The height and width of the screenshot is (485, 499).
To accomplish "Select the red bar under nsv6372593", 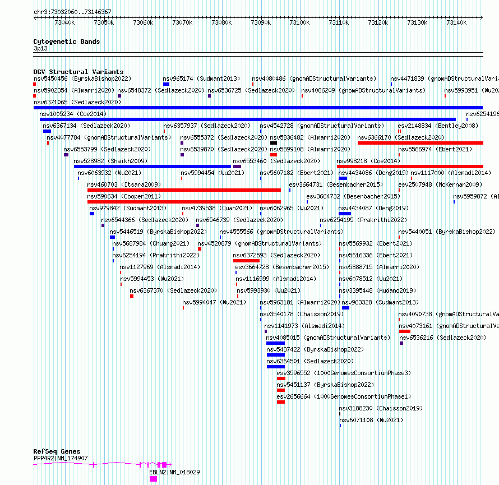I will pos(246,261).
